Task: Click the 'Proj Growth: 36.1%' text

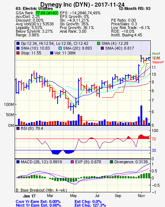Action: pos(77,28)
